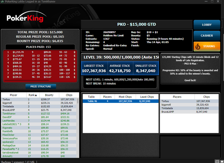Sort seat list by Players header
224x163 pixels.
pos(177,97)
